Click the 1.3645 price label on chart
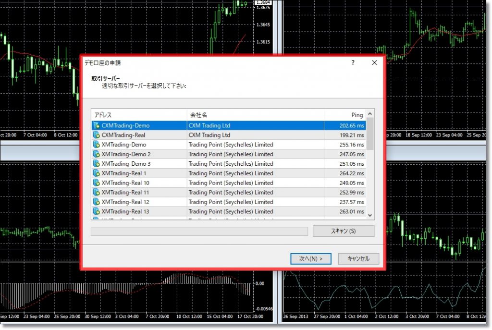 [263, 24]
